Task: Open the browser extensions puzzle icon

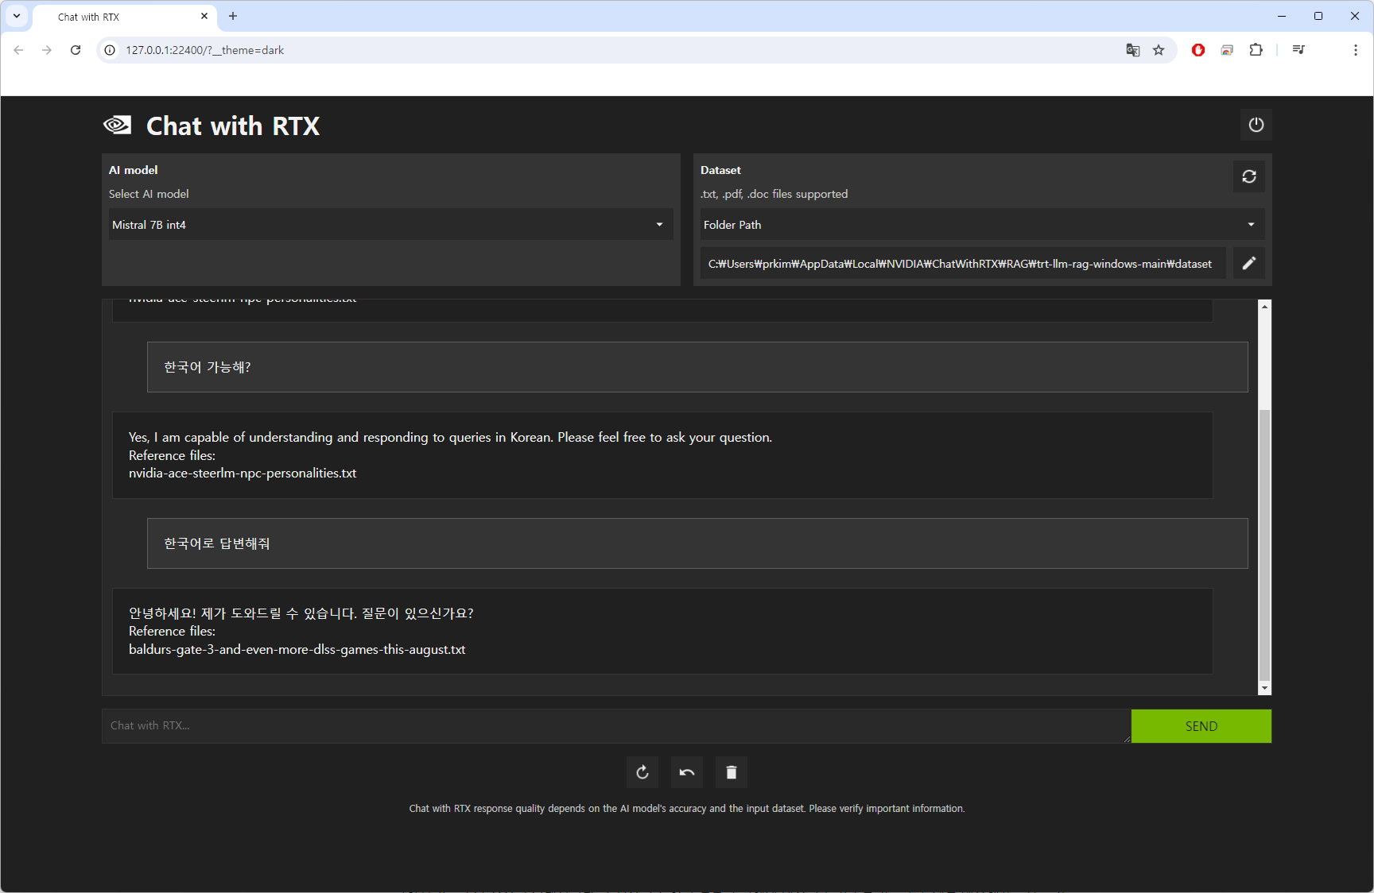Action: (x=1256, y=50)
